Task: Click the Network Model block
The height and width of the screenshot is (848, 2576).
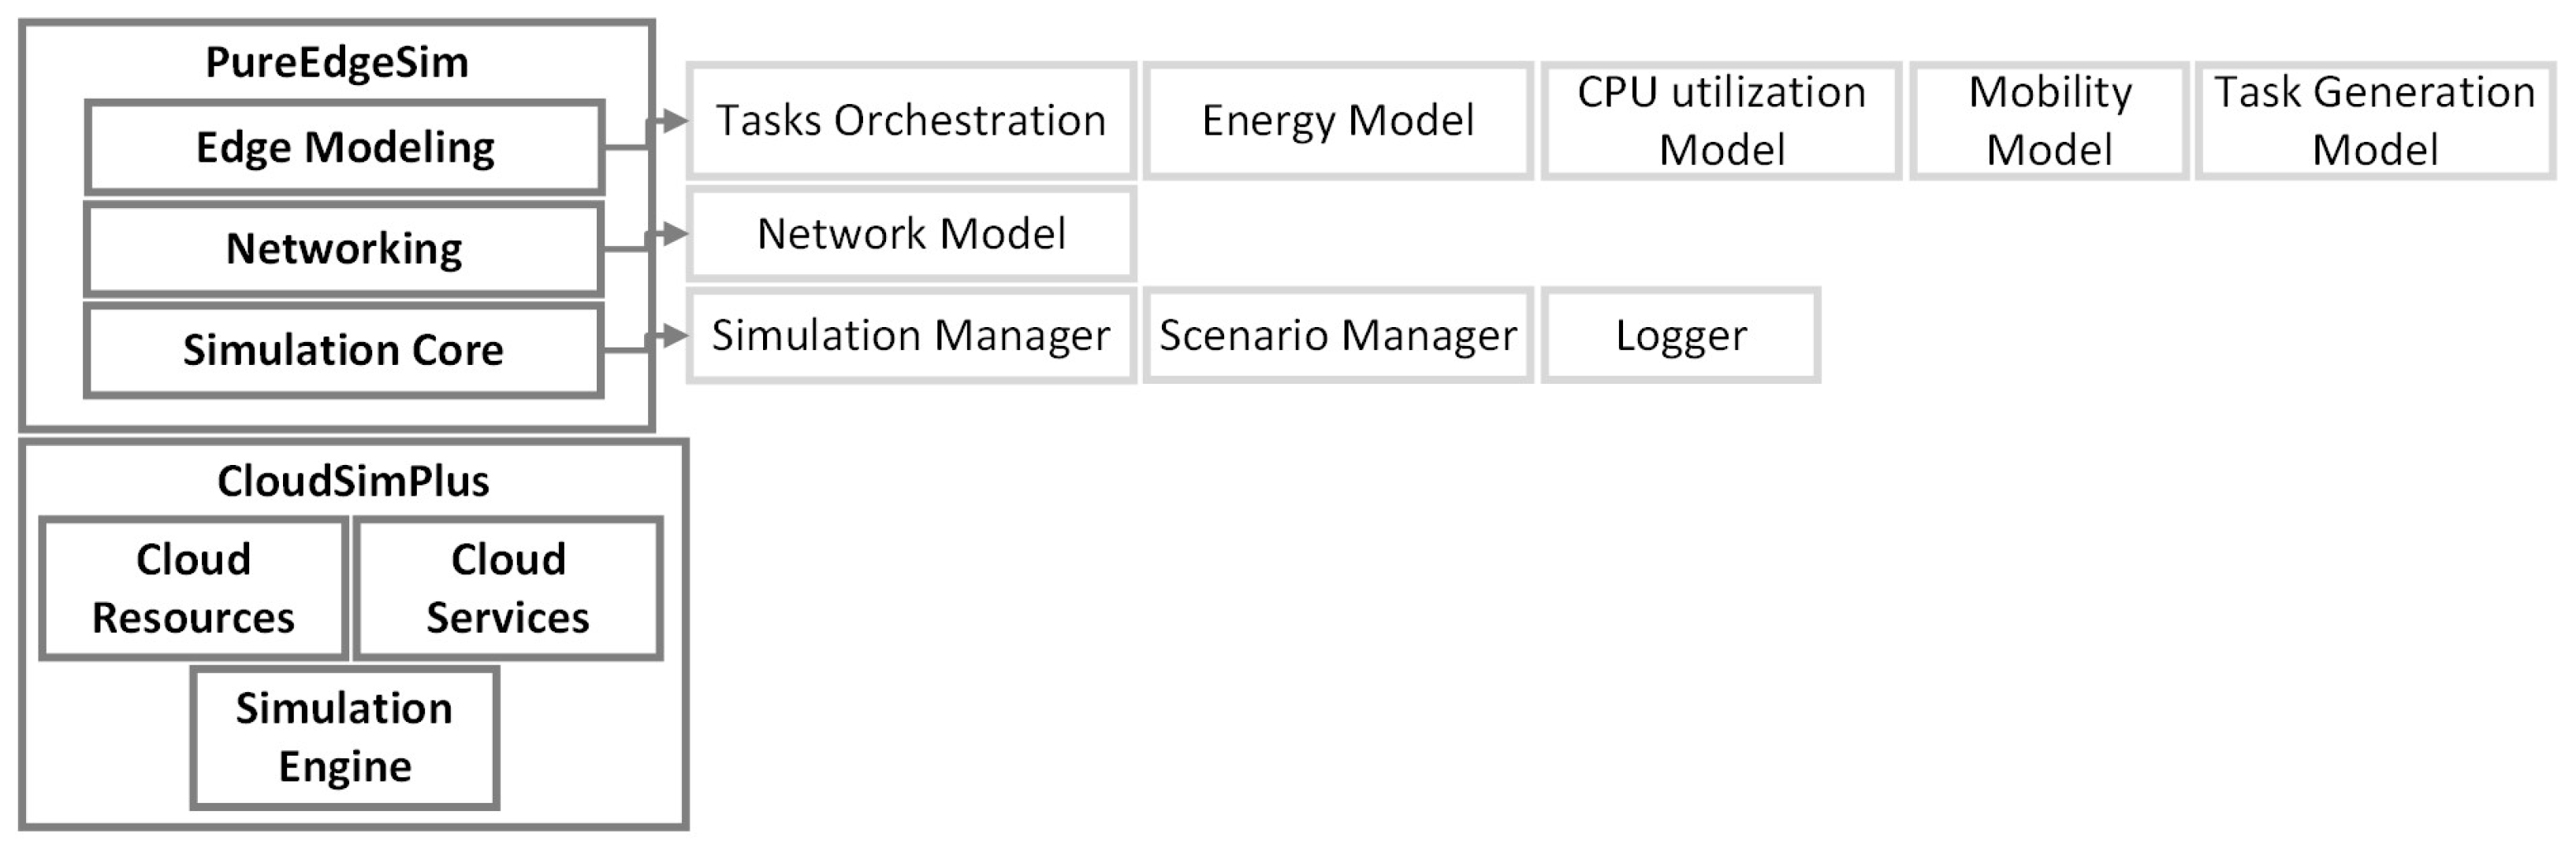Action: [911, 234]
